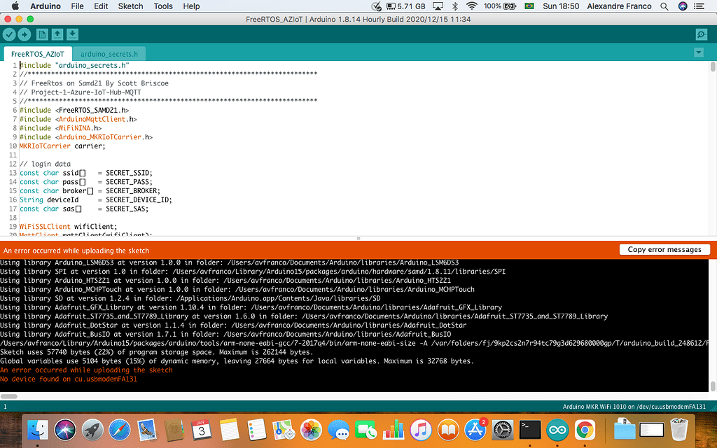
Task: Open the Sketch menu
Action: pyautogui.click(x=130, y=6)
